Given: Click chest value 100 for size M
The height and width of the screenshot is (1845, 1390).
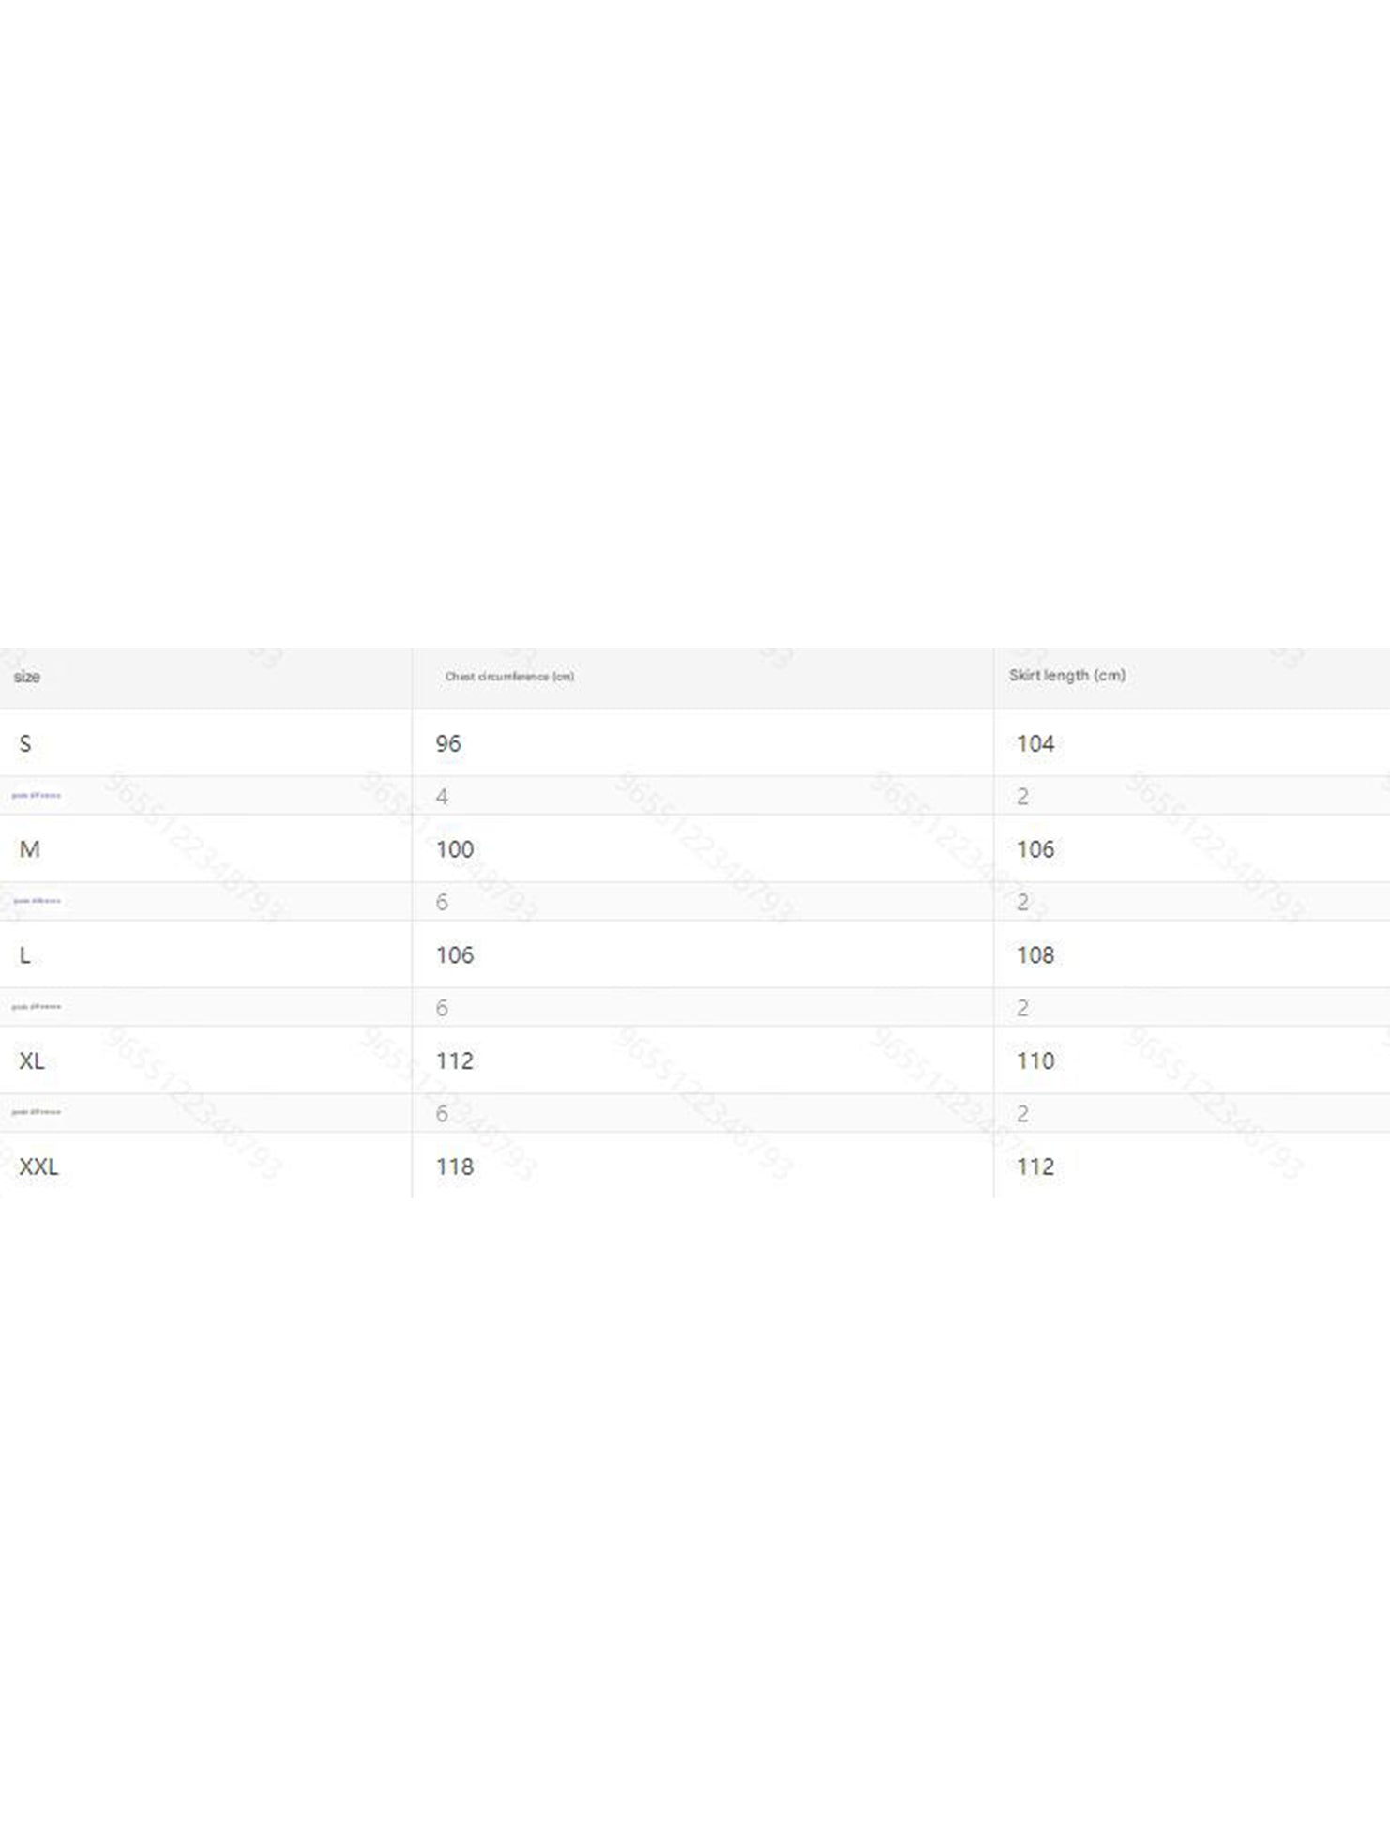Looking at the screenshot, I should coord(455,849).
